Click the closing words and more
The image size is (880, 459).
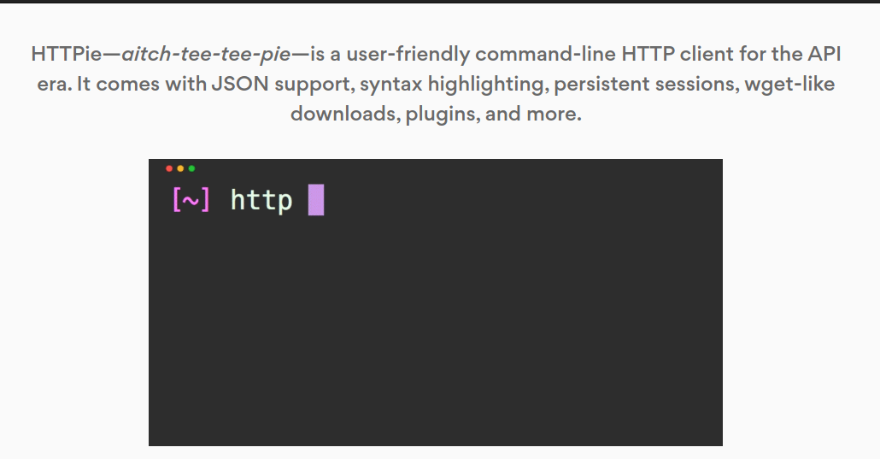[533, 114]
